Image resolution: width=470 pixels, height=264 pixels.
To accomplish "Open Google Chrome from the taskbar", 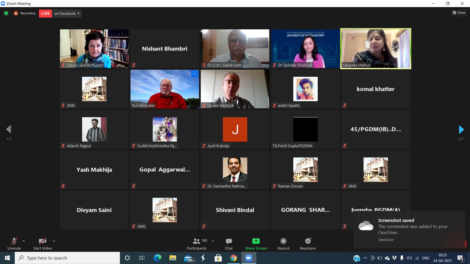I will click(234, 258).
